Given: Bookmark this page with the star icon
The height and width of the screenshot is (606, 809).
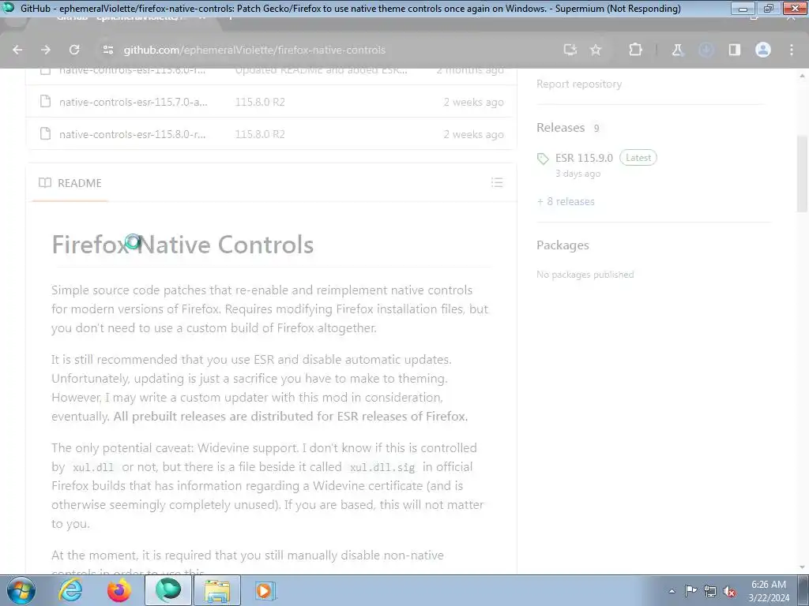Looking at the screenshot, I should coord(596,50).
